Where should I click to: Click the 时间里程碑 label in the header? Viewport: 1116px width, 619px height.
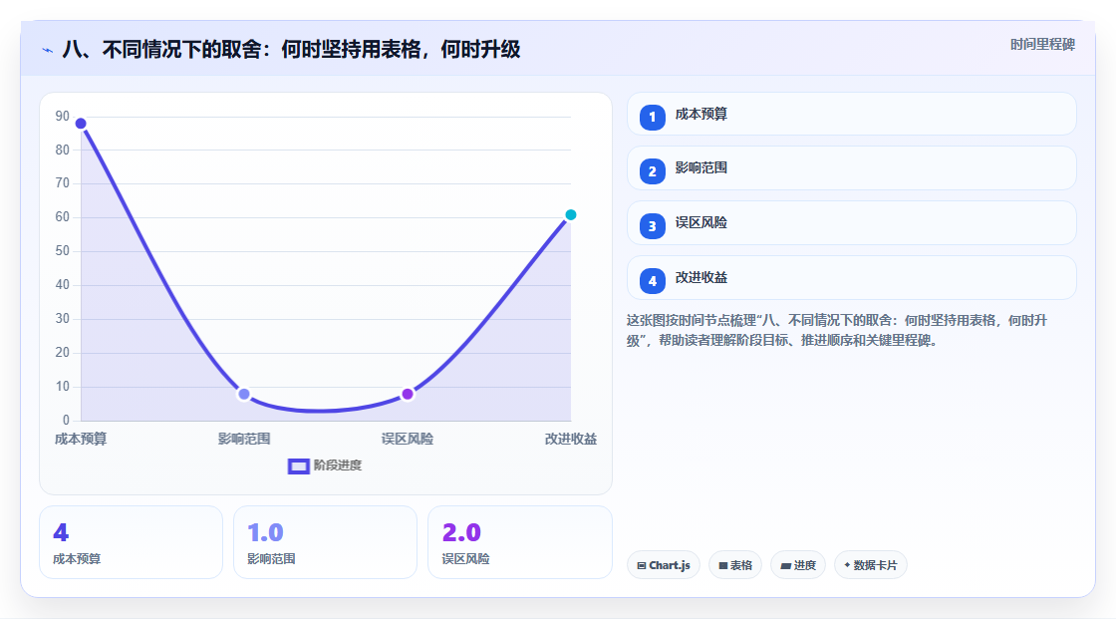[1042, 44]
